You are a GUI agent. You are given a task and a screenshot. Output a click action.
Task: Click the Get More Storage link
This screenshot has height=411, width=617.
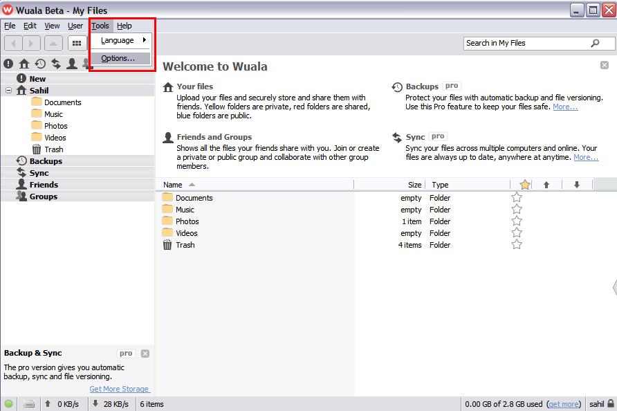tap(119, 389)
